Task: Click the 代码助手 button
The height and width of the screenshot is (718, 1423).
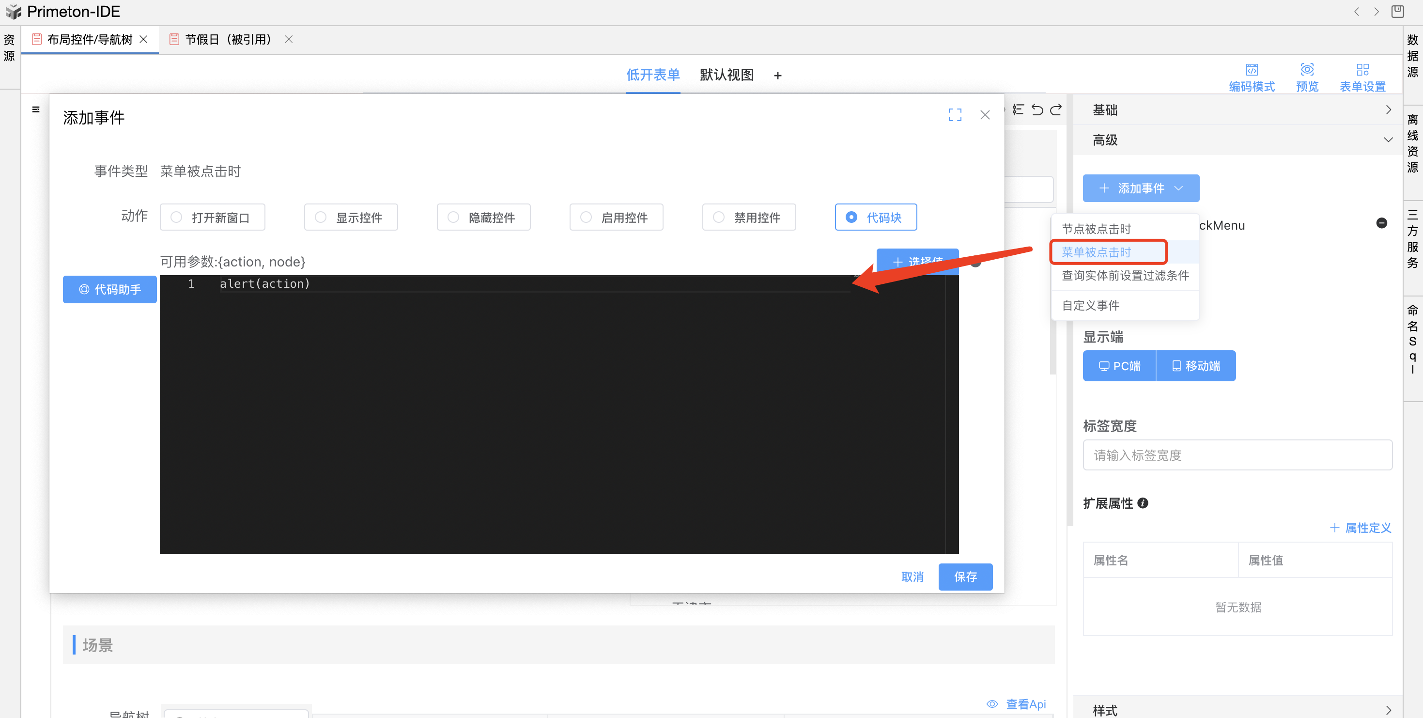Action: pos(110,289)
